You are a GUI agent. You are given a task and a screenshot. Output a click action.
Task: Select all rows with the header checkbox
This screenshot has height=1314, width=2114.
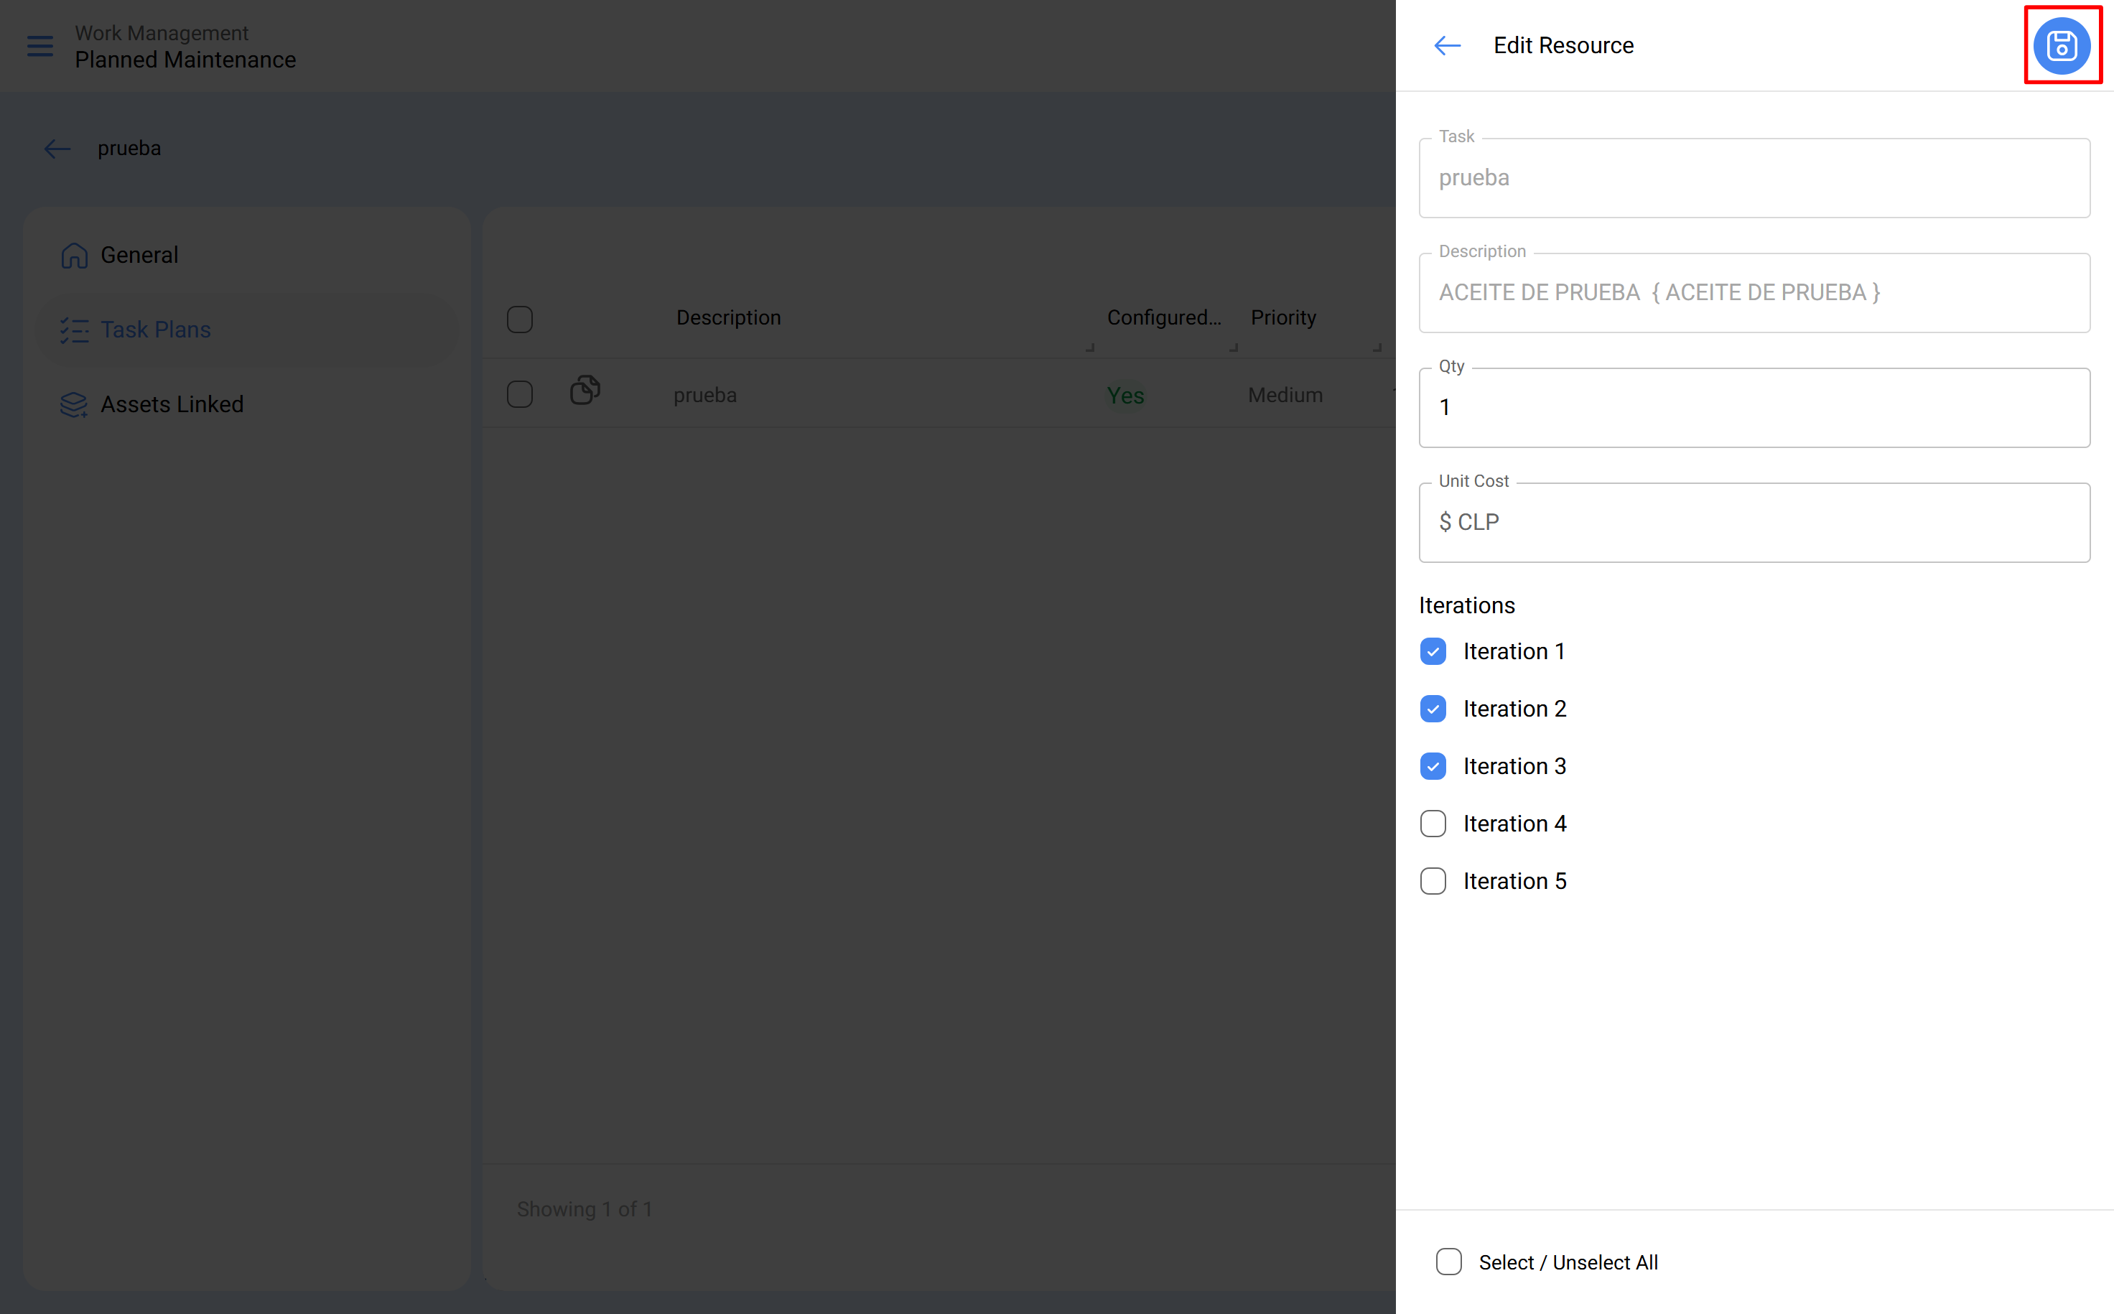(x=520, y=319)
